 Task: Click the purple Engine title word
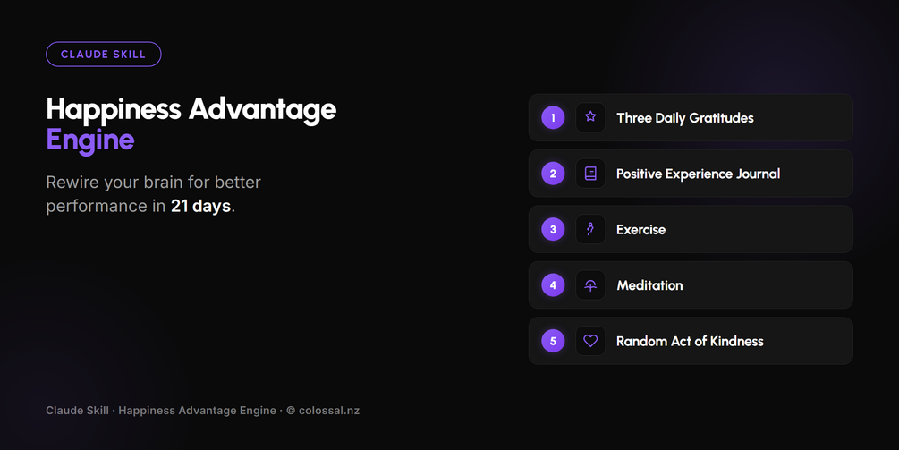point(90,140)
